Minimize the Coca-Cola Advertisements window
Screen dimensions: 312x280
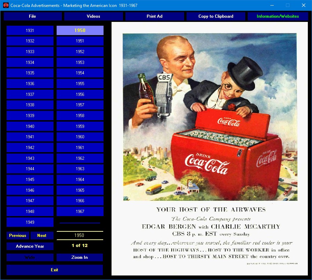272,5
